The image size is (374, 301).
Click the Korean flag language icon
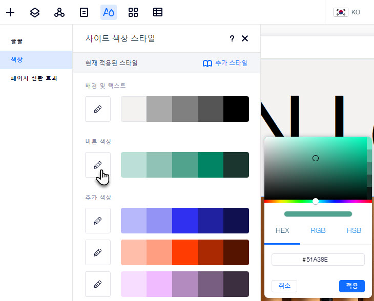[341, 12]
